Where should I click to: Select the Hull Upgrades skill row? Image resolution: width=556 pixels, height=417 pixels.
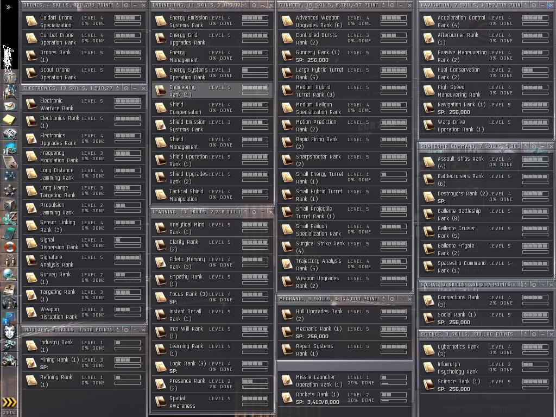(345, 315)
